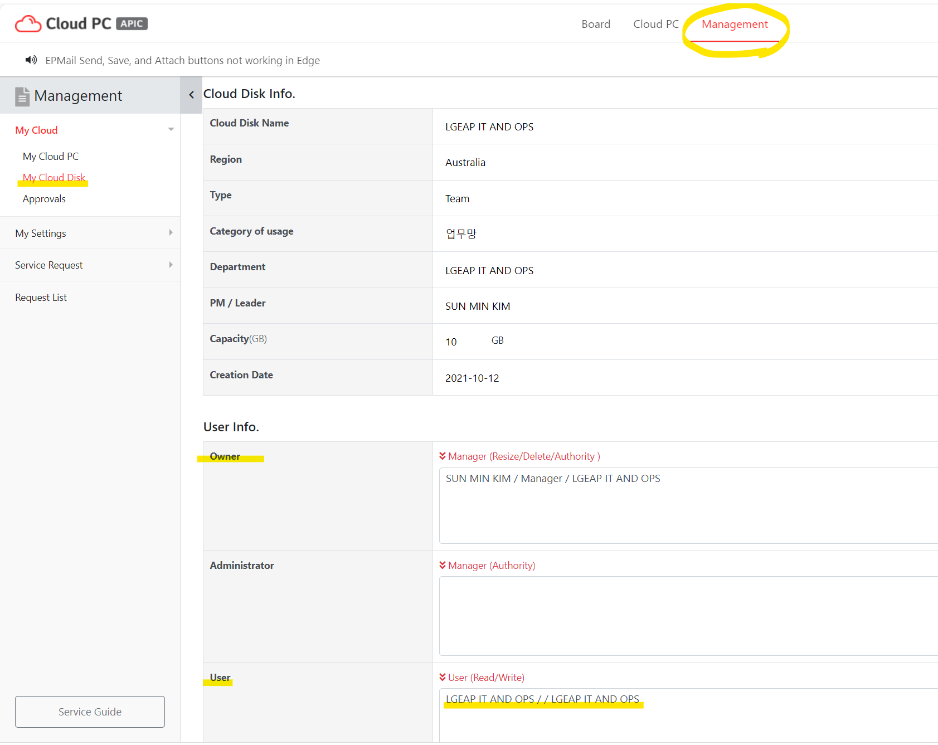Click PM / Leader value SUN MIN KIM
The width and height of the screenshot is (938, 745).
tap(478, 306)
